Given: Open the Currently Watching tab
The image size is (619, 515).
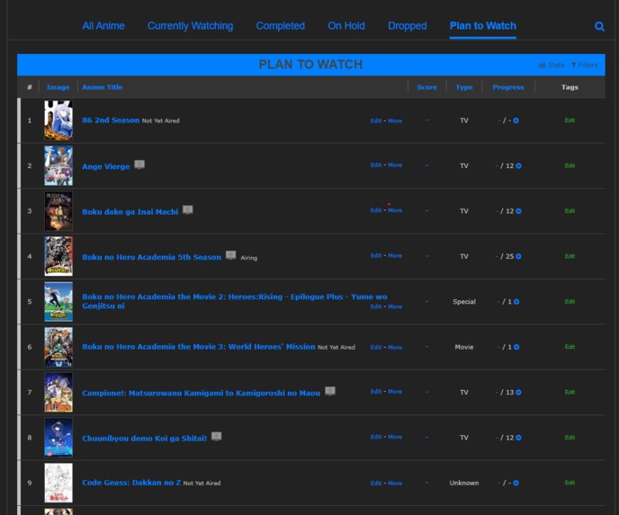Looking at the screenshot, I should coord(190,26).
